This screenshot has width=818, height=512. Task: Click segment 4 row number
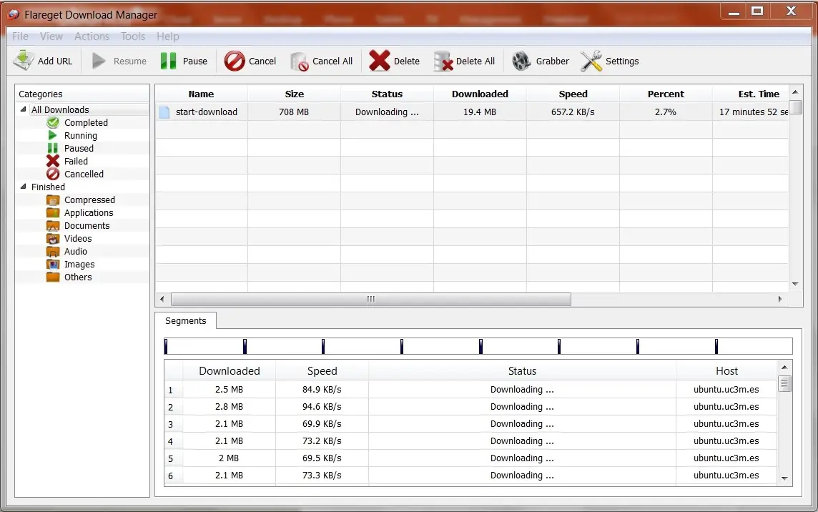170,441
